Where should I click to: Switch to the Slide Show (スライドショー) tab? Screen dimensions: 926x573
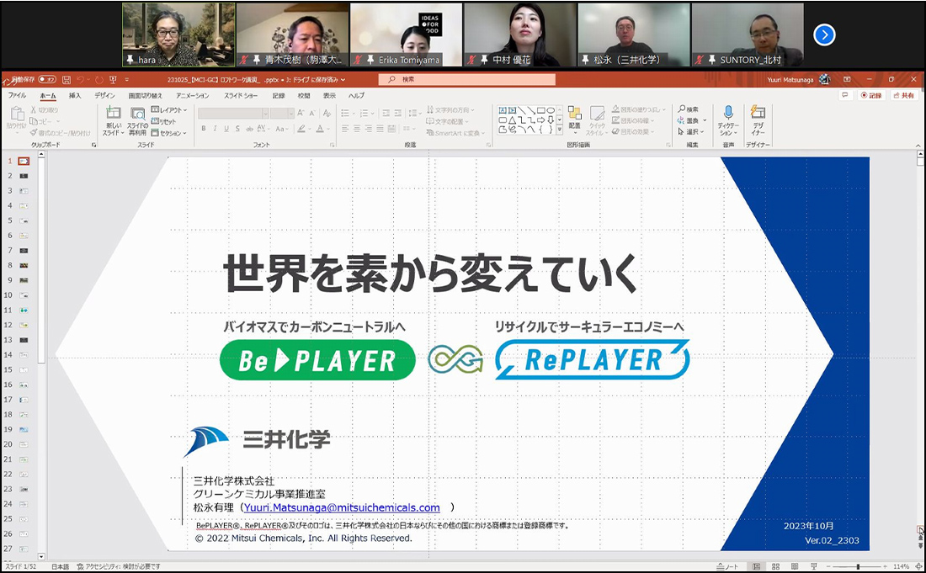pos(240,95)
